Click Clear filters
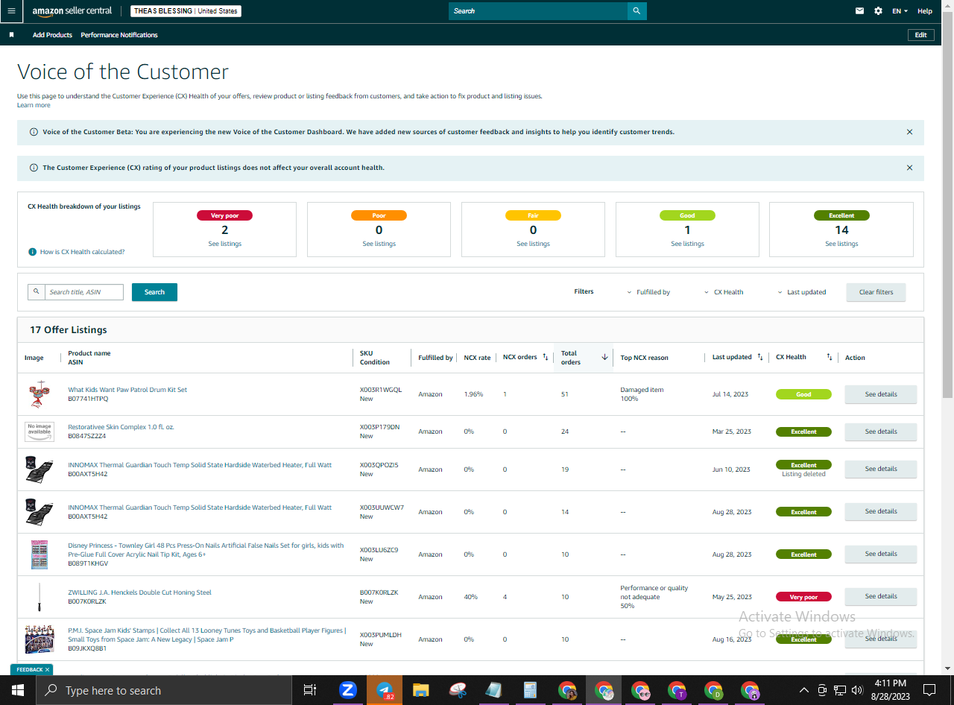This screenshot has height=705, width=954. (x=876, y=292)
